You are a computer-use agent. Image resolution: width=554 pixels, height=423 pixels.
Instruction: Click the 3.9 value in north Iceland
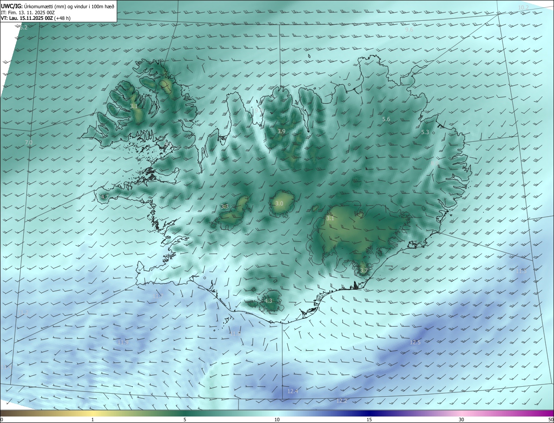(281, 131)
